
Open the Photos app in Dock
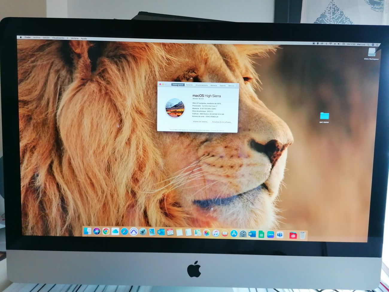206,233
